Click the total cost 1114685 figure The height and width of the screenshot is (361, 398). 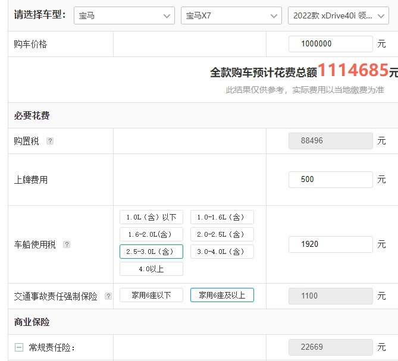(353, 70)
